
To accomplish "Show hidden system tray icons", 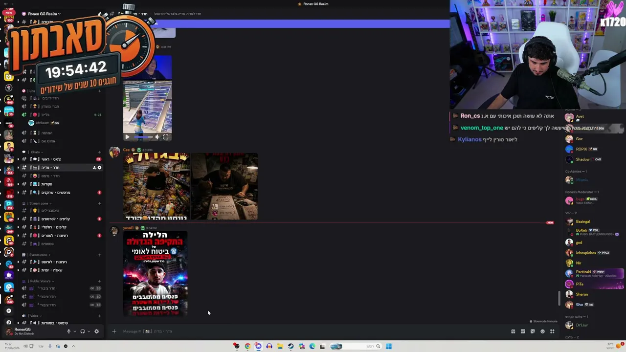I will pos(73,347).
